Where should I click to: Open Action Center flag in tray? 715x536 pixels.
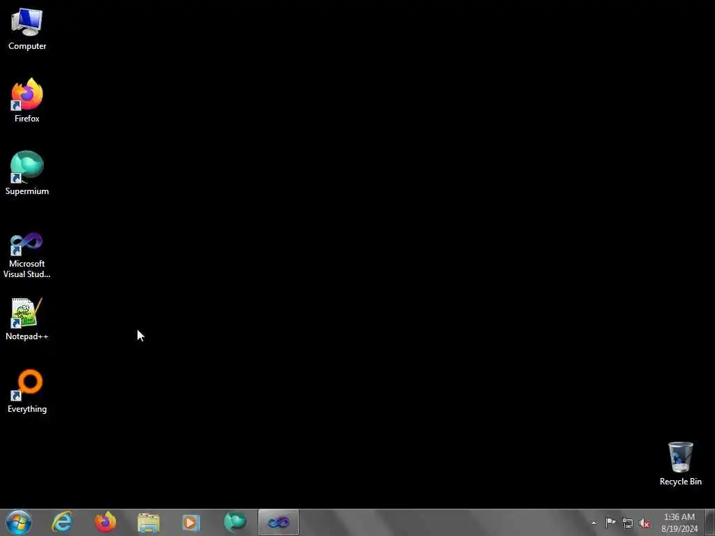coord(610,523)
